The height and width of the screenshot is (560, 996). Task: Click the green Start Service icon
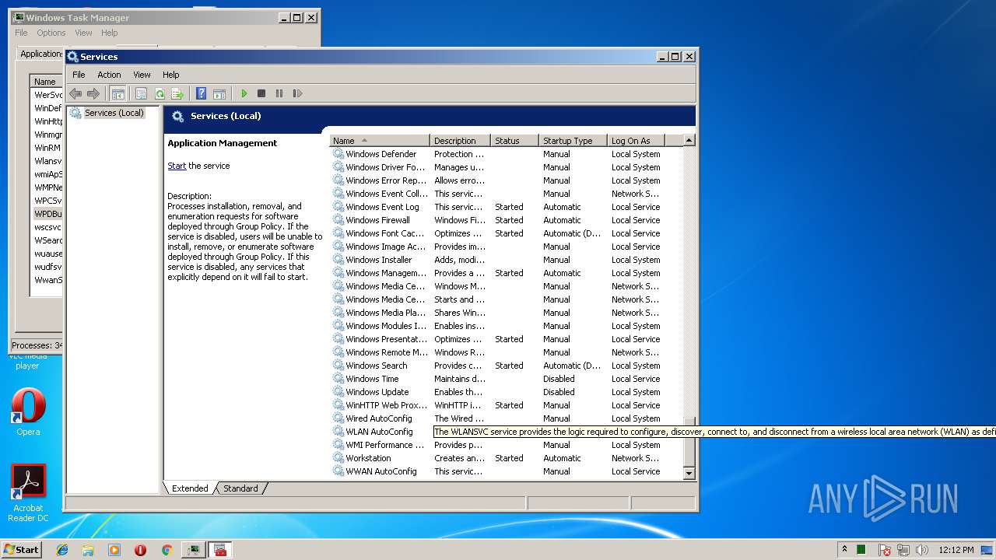coord(244,93)
